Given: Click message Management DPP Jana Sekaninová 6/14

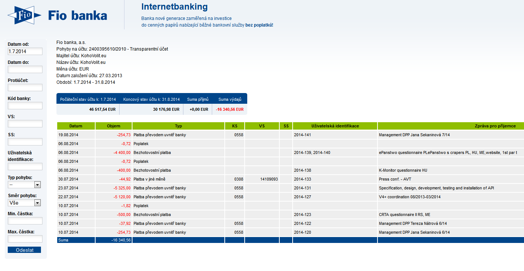Looking at the screenshot, I should pyautogui.click(x=414, y=232).
